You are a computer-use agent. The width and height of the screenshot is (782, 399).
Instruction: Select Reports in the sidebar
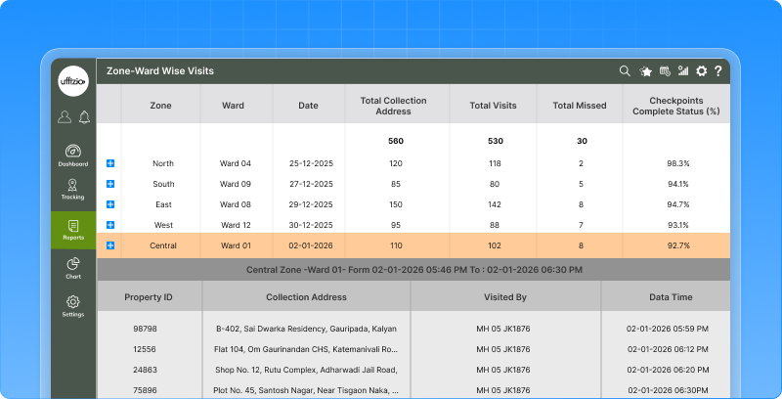pos(73,231)
